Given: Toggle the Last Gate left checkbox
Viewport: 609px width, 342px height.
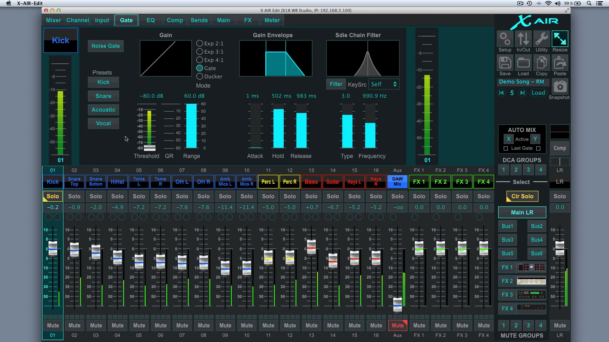Looking at the screenshot, I should click(506, 148).
